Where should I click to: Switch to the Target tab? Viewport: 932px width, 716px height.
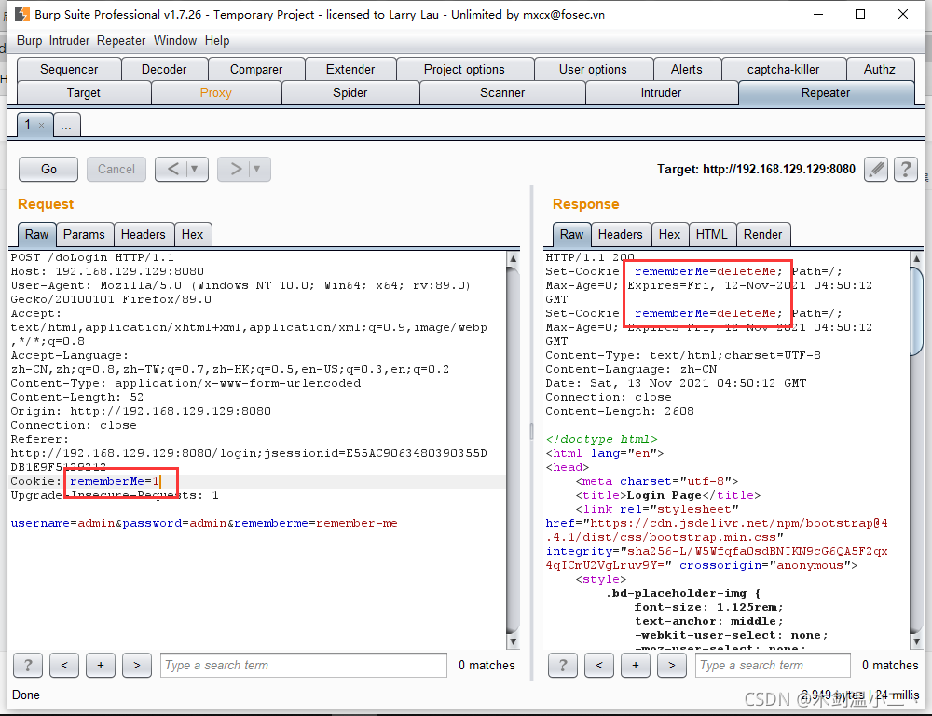pyautogui.click(x=84, y=93)
